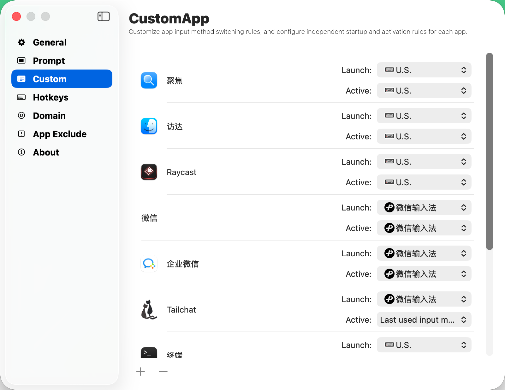505x390 pixels.
Task: Click the CustomApp page heading
Action: coord(169,19)
